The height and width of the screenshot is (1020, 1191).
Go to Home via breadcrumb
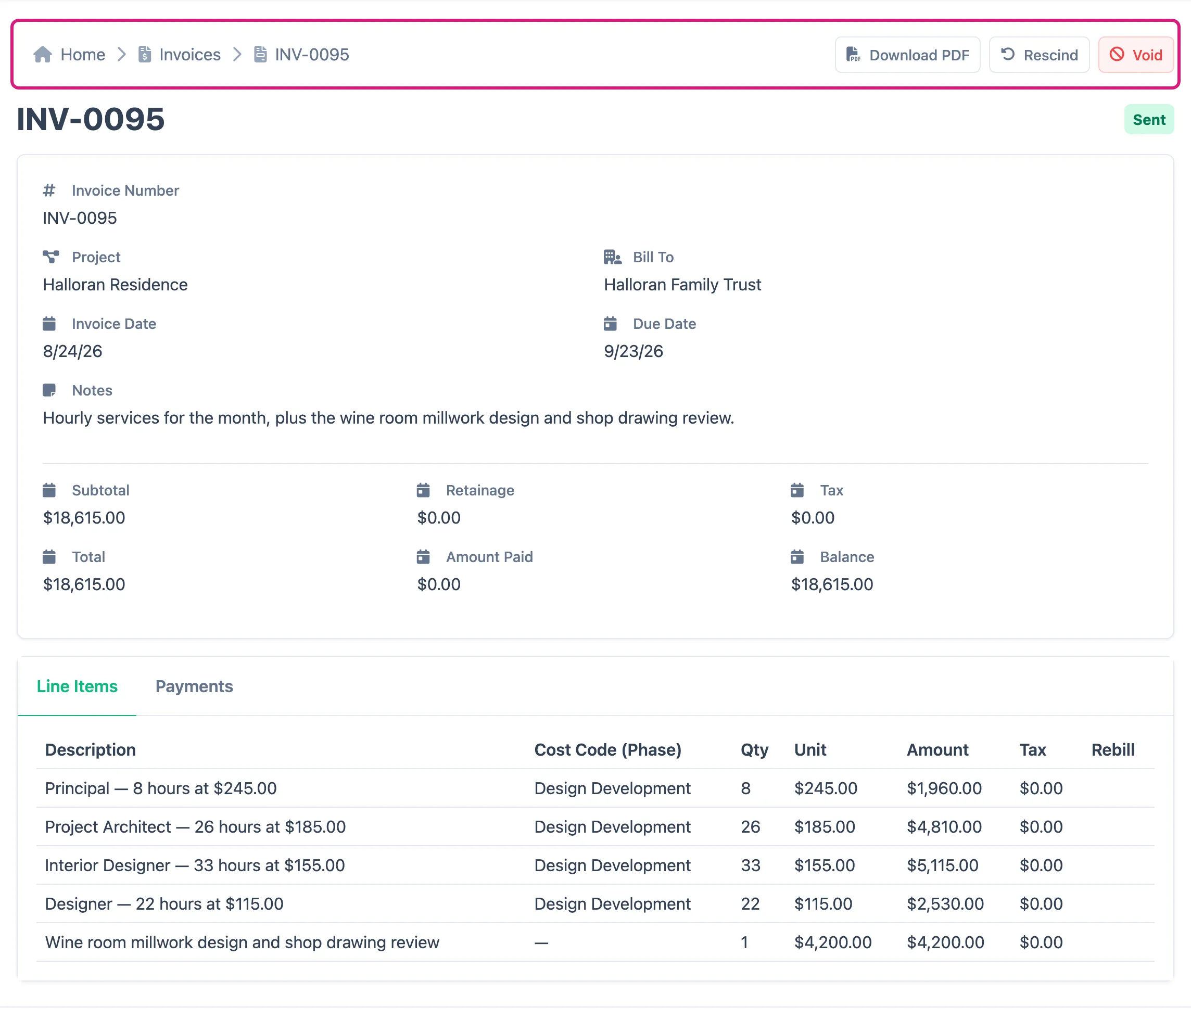(70, 55)
